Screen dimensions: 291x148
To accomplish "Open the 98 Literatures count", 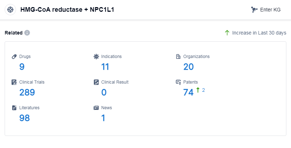I will 24,118.
